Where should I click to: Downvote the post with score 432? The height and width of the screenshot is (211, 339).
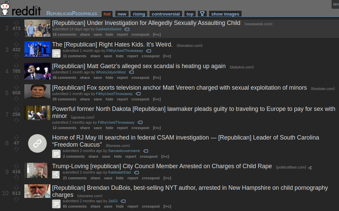(x=17, y=56)
